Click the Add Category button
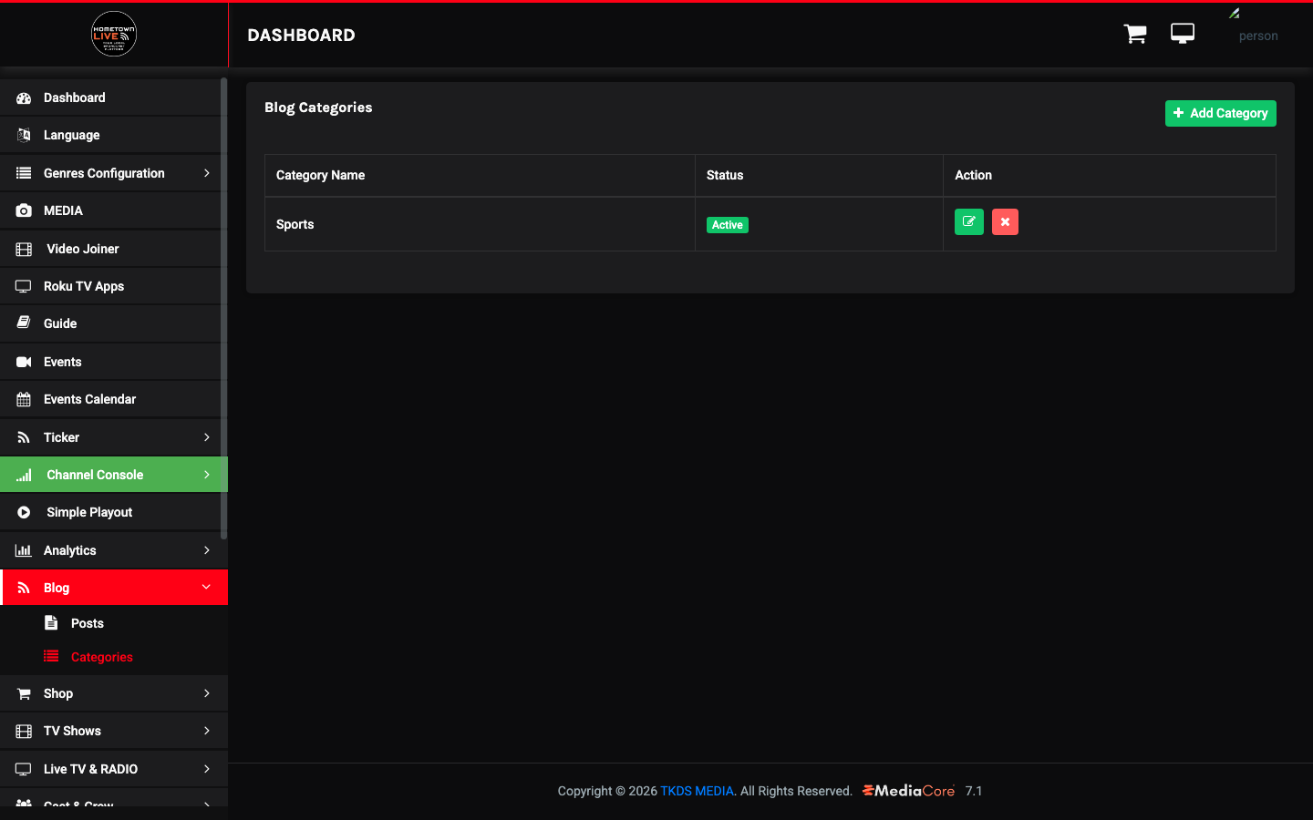The image size is (1313, 820). [x=1220, y=113]
